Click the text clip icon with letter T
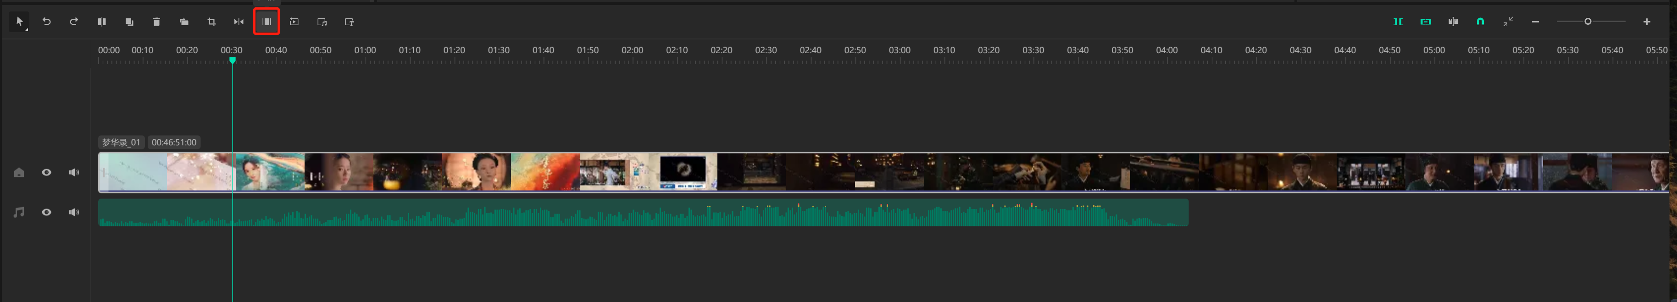 click(349, 22)
